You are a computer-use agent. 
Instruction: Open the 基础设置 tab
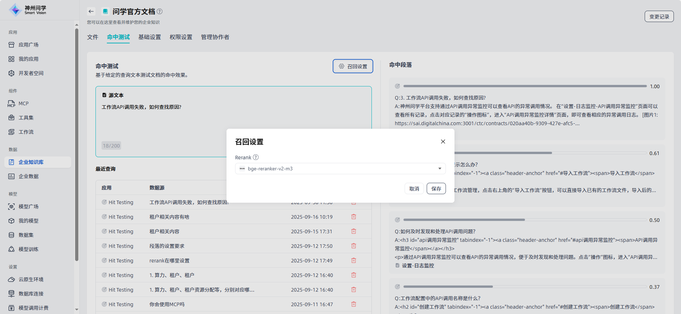[x=150, y=37]
